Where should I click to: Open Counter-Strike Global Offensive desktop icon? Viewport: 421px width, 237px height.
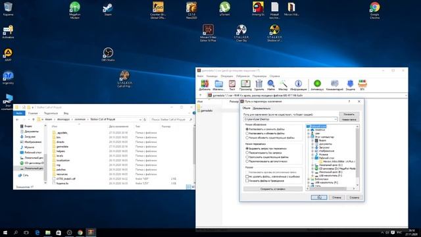pos(158,11)
